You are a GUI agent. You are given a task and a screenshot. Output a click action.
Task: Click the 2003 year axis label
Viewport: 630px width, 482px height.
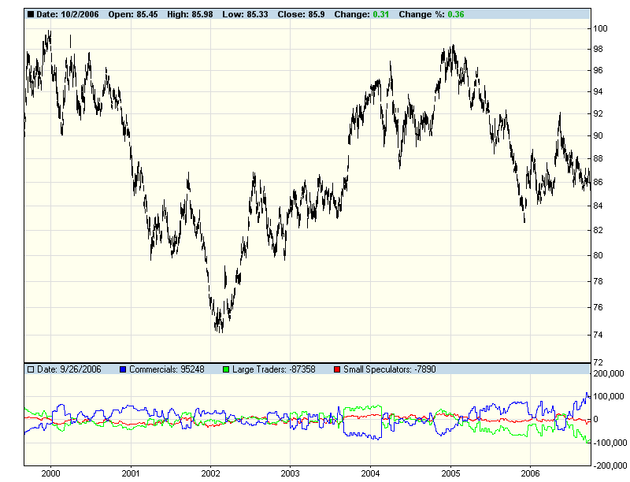click(290, 473)
